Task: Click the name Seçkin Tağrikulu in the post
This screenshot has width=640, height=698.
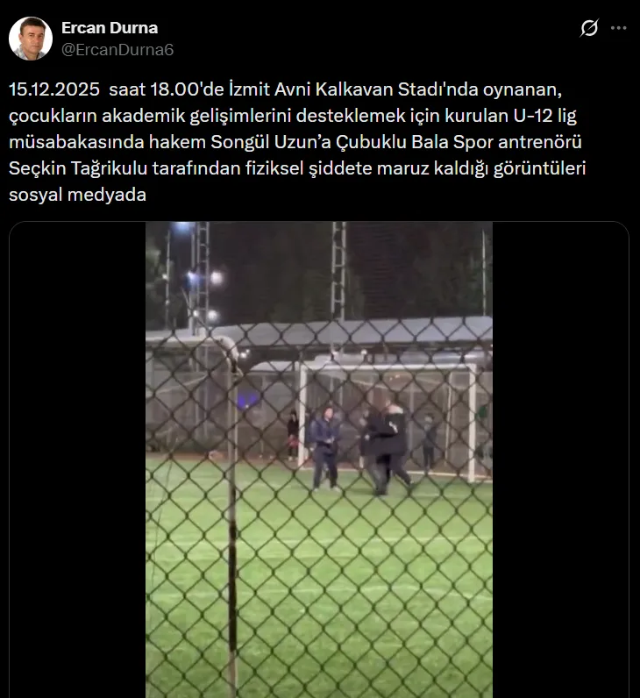Action: click(x=78, y=168)
